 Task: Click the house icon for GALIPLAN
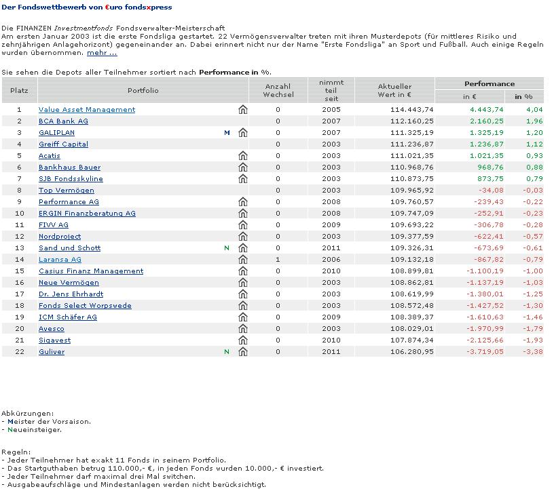pyautogui.click(x=243, y=133)
